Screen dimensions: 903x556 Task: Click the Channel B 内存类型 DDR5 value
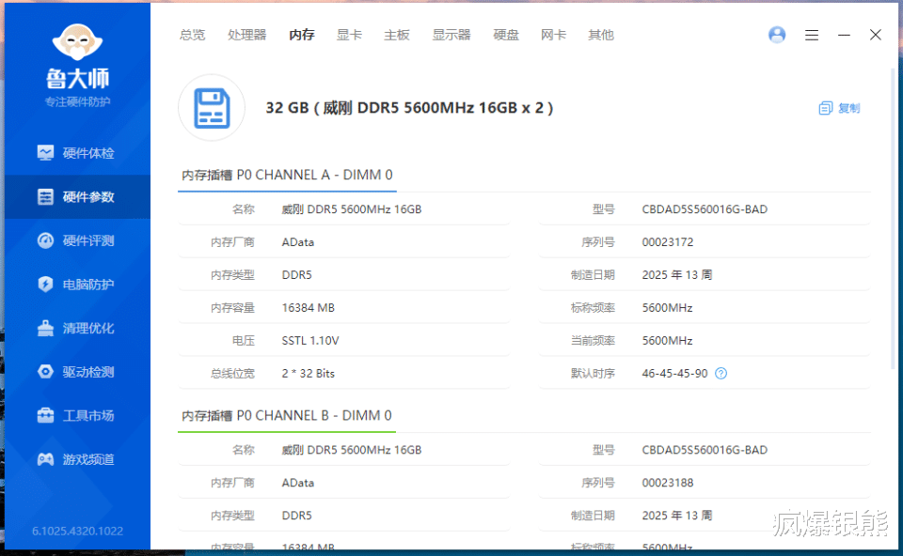pyautogui.click(x=296, y=516)
